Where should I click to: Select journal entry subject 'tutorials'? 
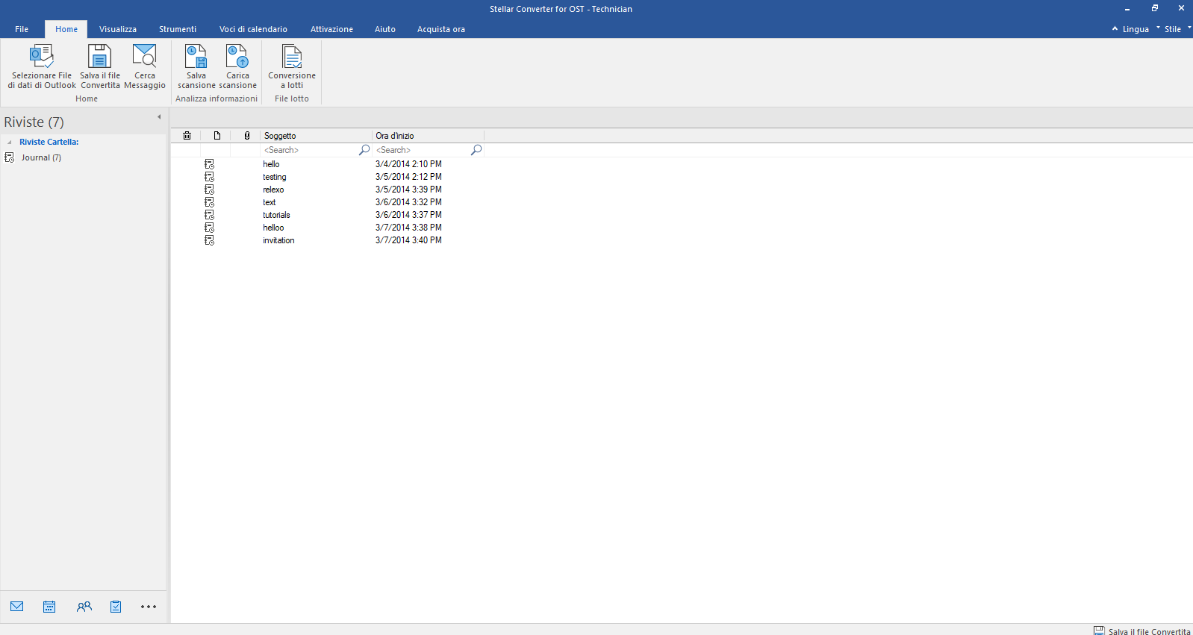[276, 215]
